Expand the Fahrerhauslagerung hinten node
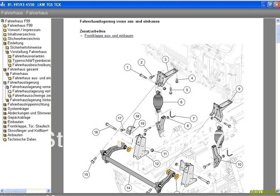The image size is (280, 196). [7, 100]
